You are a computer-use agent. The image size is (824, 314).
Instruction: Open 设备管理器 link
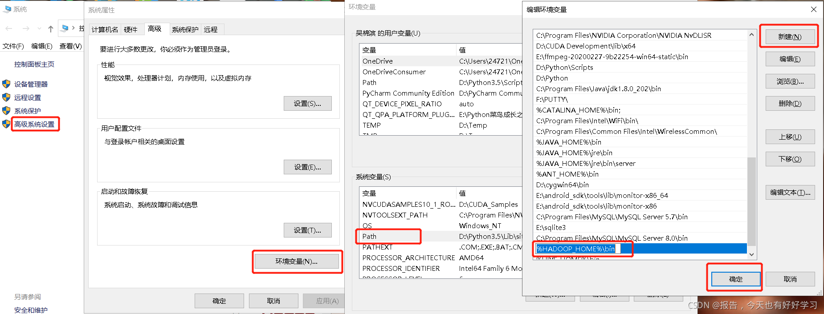(x=31, y=84)
